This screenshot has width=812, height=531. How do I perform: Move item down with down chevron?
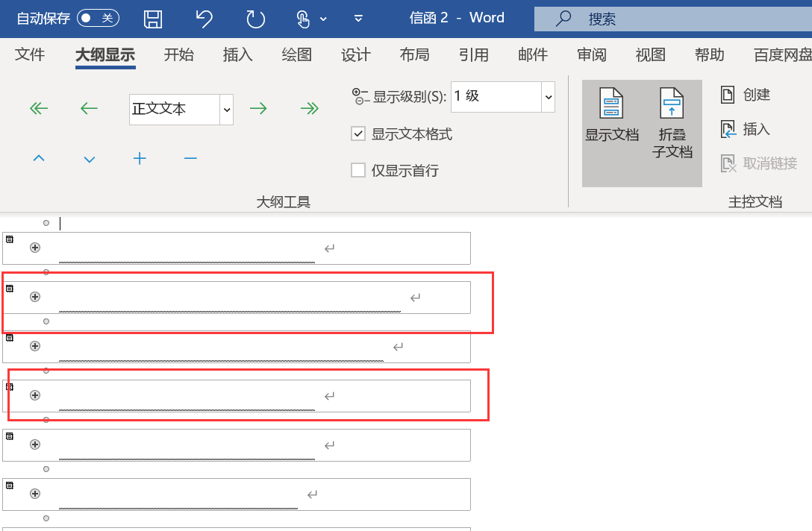point(90,160)
